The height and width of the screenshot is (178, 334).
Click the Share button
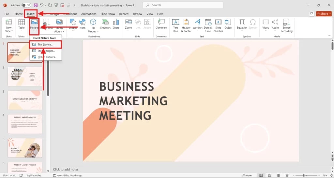click(x=324, y=14)
